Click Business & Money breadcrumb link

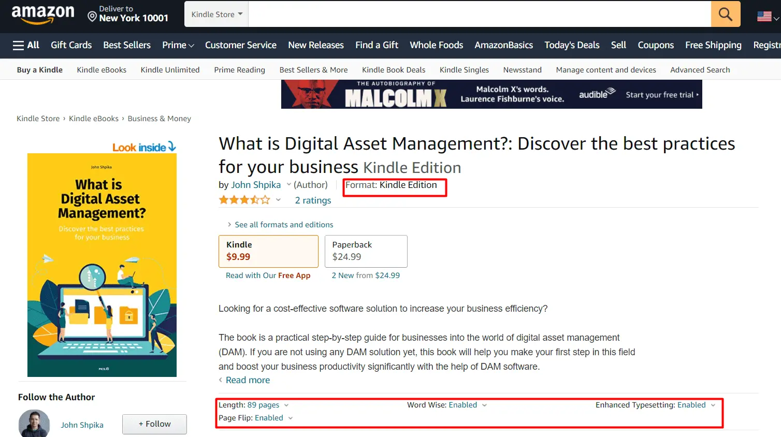160,119
